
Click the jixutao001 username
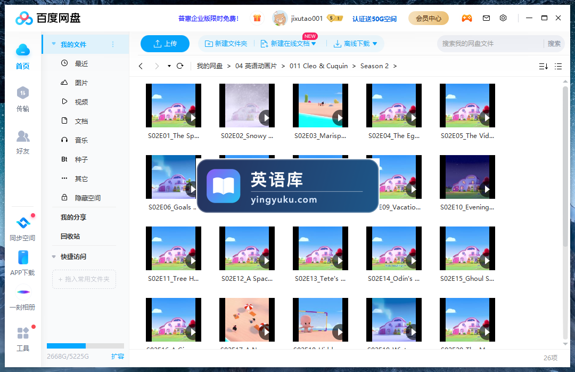pyautogui.click(x=307, y=18)
